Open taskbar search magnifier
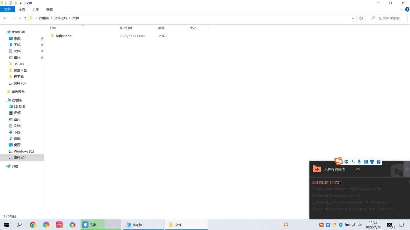Viewport: 410px width, 230px height. (19, 225)
